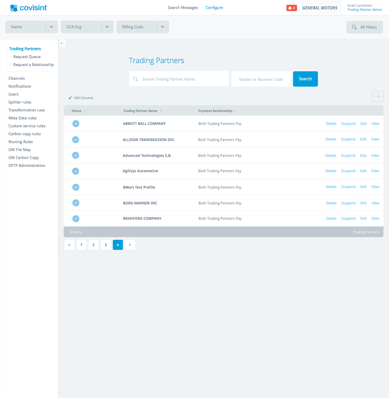Open the Scott Carothers user profile
Image resolution: width=389 pixels, height=398 pixels.
364,8
